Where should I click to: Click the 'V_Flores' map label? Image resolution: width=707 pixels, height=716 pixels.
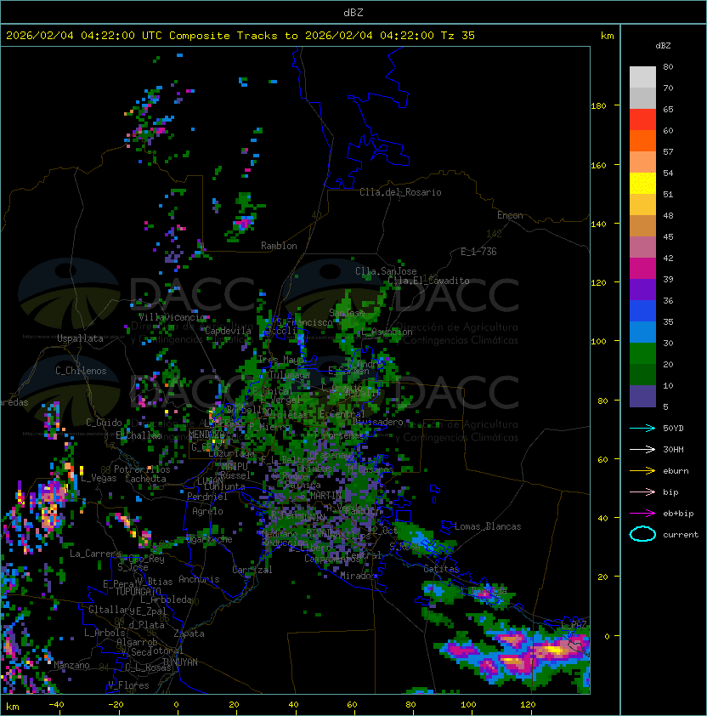(128, 686)
